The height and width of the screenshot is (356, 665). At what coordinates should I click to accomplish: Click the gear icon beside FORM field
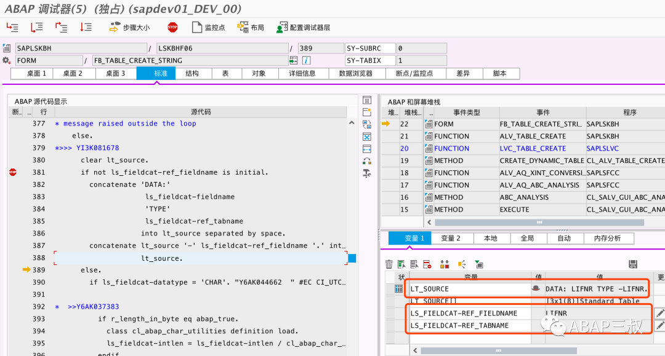(6, 60)
